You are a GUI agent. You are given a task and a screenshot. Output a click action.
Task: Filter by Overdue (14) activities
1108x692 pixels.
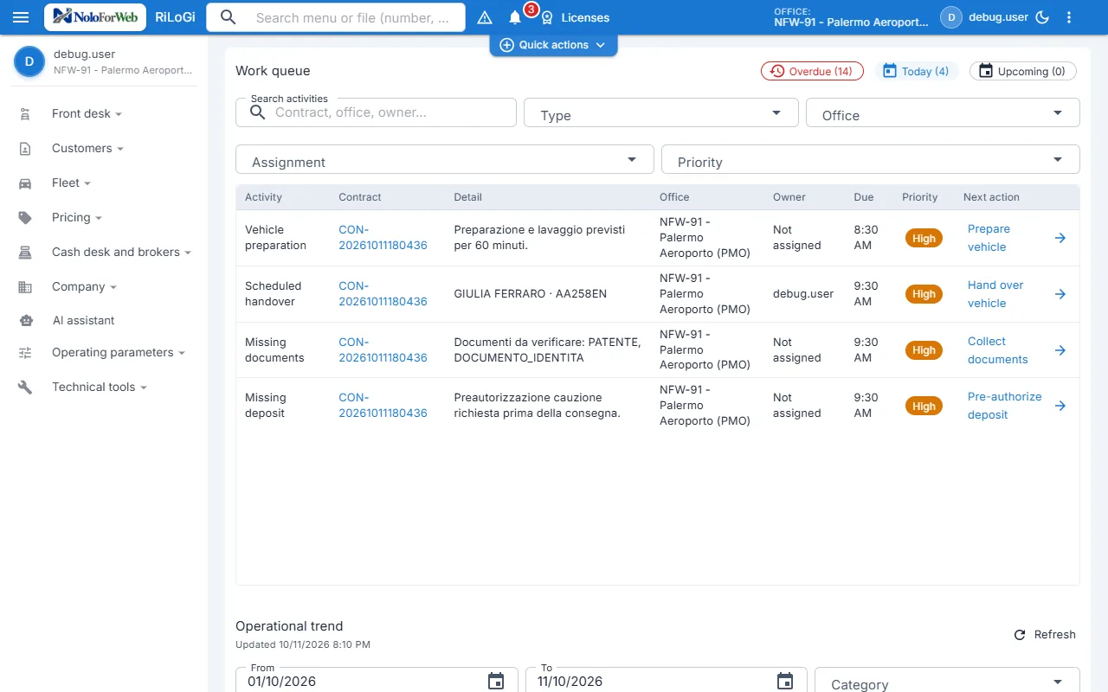coord(812,71)
